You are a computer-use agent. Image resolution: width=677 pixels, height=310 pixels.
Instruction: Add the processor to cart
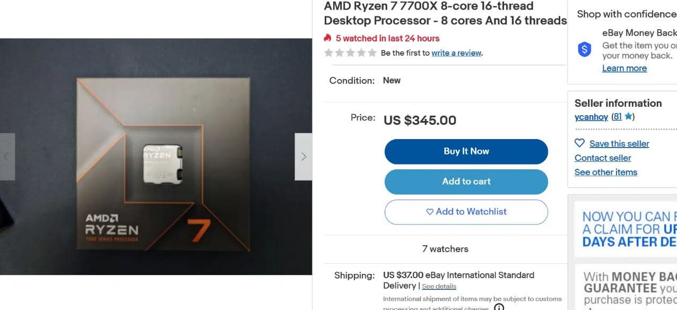click(466, 182)
